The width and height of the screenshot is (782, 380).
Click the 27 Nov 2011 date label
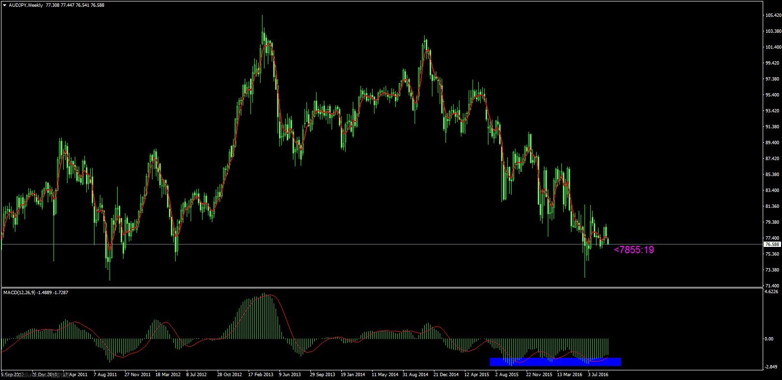(x=137, y=374)
